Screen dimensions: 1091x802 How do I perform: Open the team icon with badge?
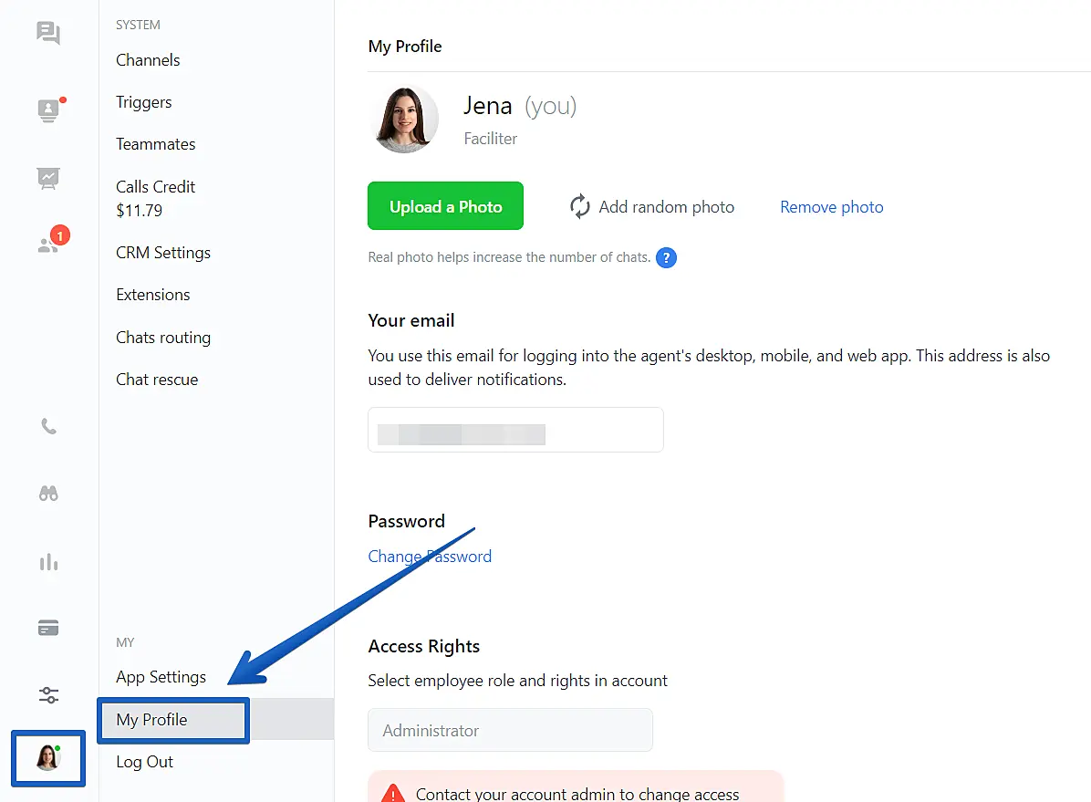48,245
